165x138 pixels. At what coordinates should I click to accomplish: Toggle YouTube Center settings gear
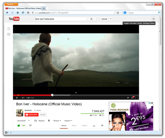click(153, 19)
